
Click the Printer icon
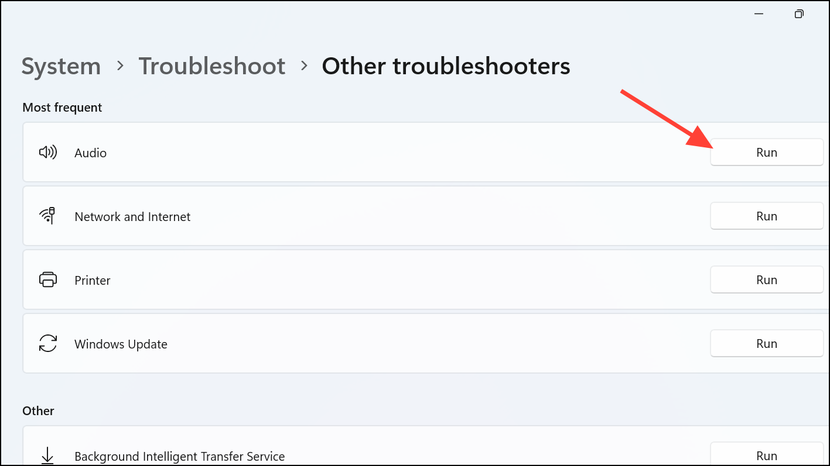47,280
